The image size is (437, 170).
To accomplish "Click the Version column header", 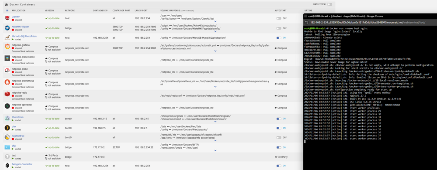I will tap(49, 10).
